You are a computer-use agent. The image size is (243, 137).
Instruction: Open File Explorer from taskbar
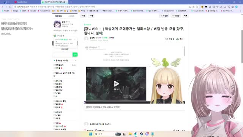coord(130,134)
